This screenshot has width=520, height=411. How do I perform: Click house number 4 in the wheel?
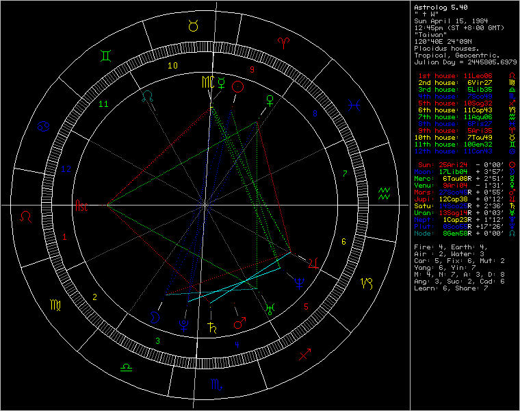click(237, 345)
